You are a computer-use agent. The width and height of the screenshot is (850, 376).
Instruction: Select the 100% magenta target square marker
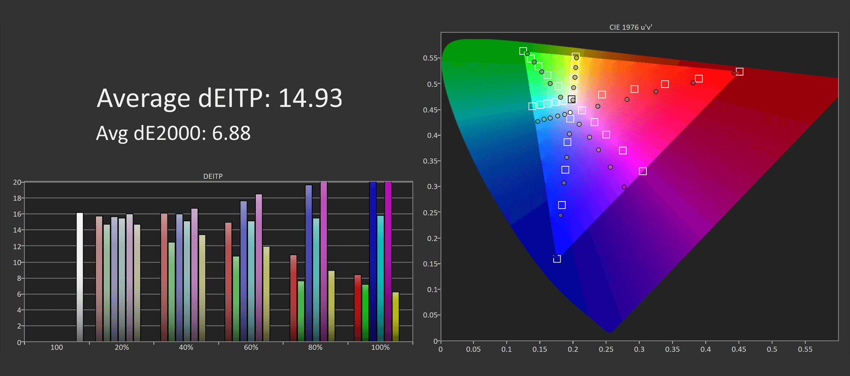tap(643, 171)
